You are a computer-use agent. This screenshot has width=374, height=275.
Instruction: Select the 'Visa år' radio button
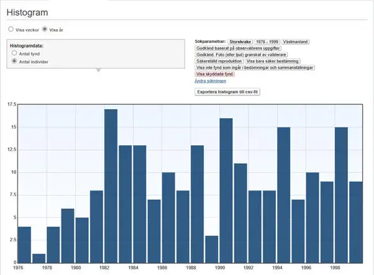(x=44, y=29)
